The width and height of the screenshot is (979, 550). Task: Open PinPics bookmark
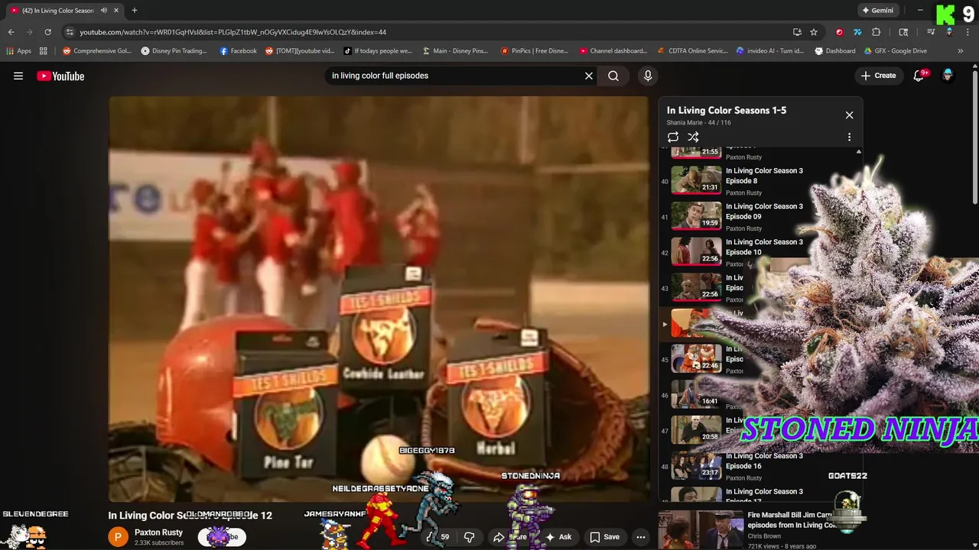coord(535,51)
